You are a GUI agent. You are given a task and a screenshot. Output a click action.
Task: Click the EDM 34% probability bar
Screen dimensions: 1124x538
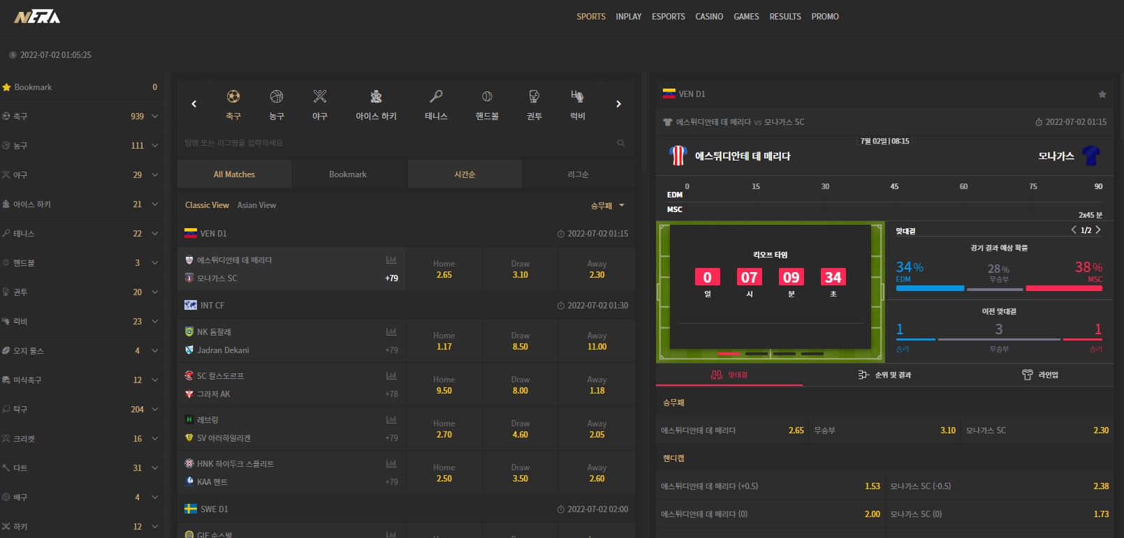click(x=930, y=288)
